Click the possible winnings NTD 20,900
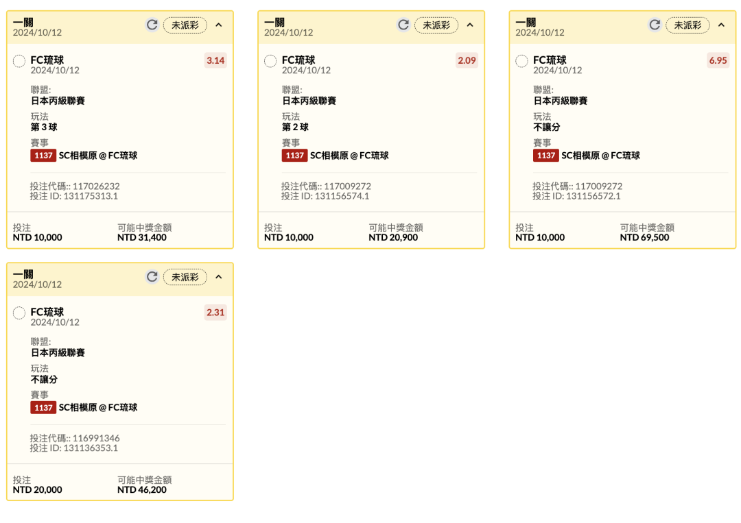 coord(393,237)
